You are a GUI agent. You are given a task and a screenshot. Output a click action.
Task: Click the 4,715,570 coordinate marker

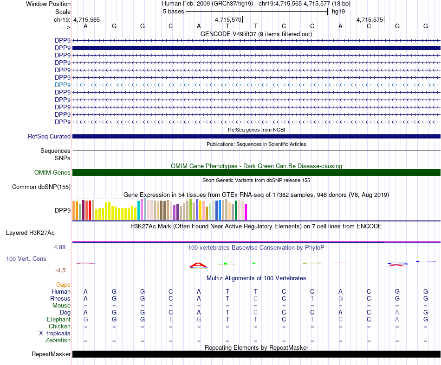coord(228,19)
